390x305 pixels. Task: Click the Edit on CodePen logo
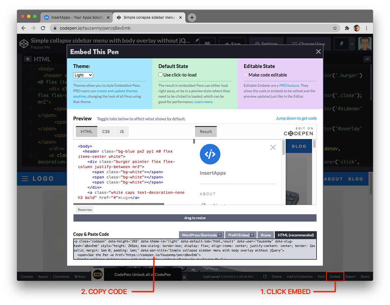click(298, 131)
